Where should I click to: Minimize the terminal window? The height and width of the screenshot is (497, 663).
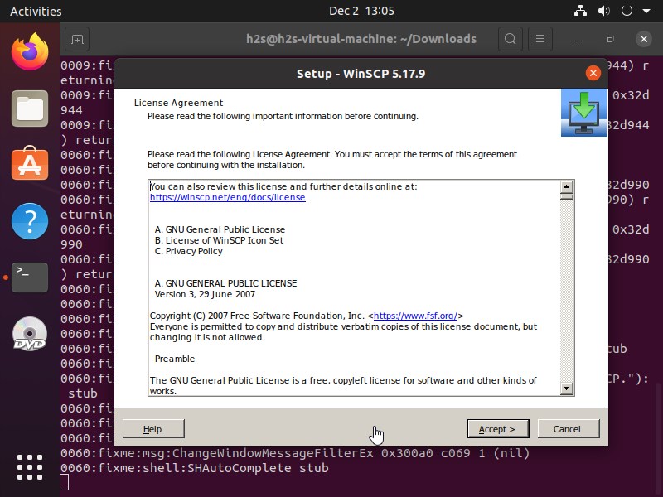coord(578,39)
